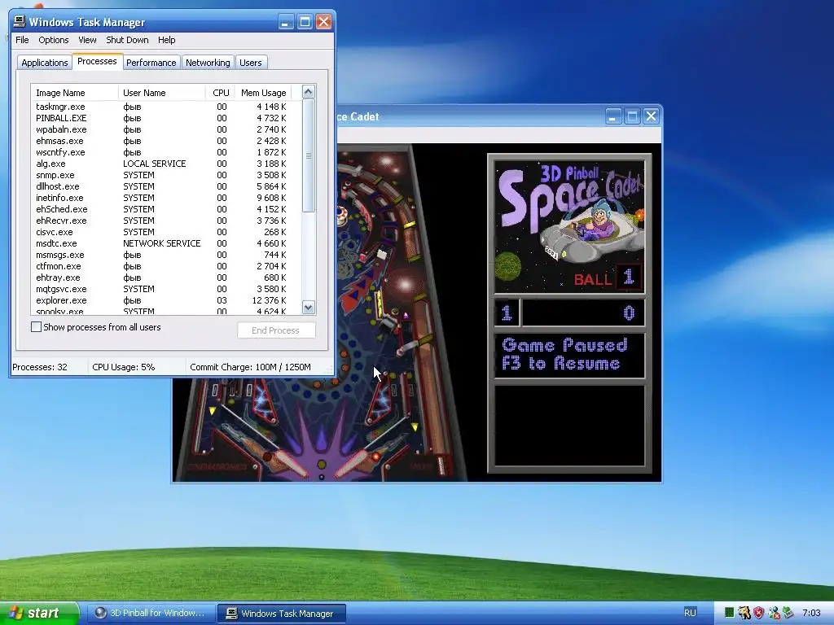The width and height of the screenshot is (834, 625).
Task: Switch to the Performance tab
Action: (151, 63)
